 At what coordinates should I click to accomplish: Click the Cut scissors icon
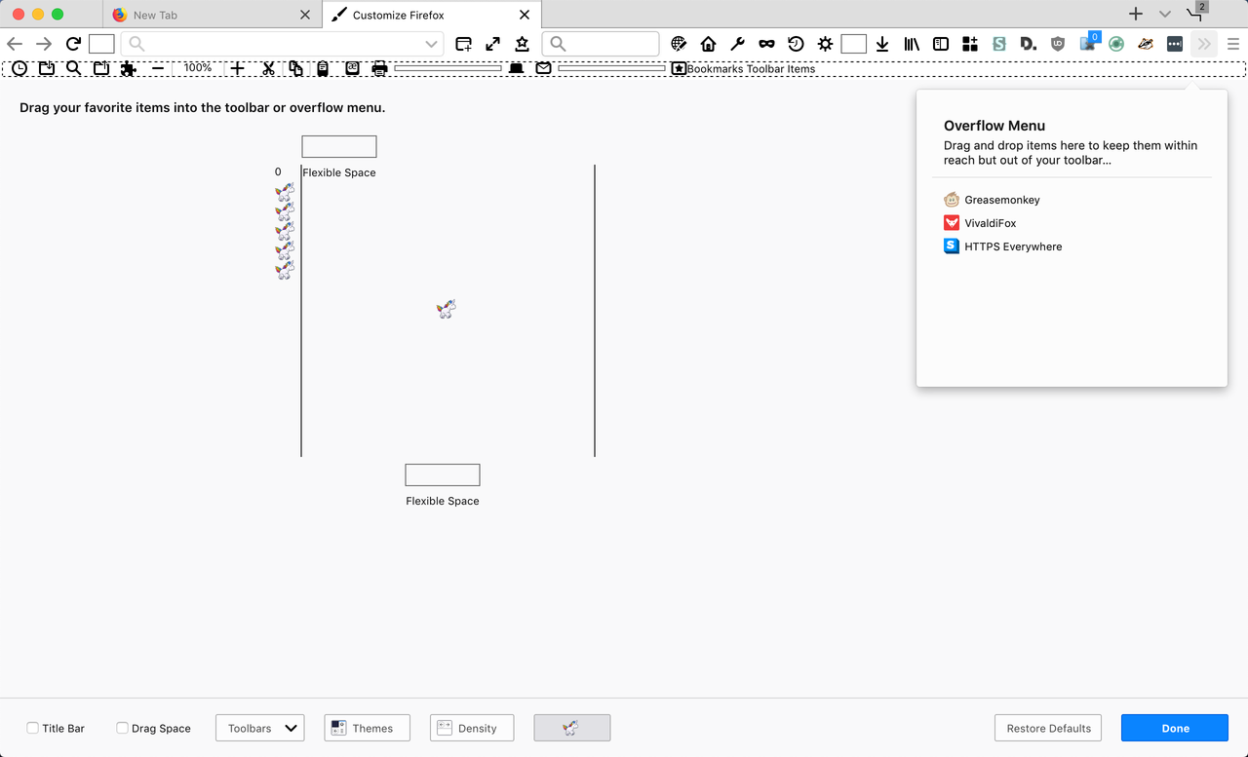[x=268, y=68]
